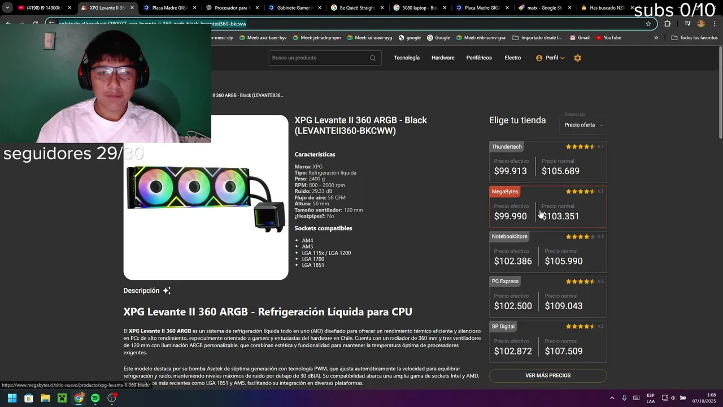
Task: Open File Explorer from the taskbar
Action: click(45, 398)
